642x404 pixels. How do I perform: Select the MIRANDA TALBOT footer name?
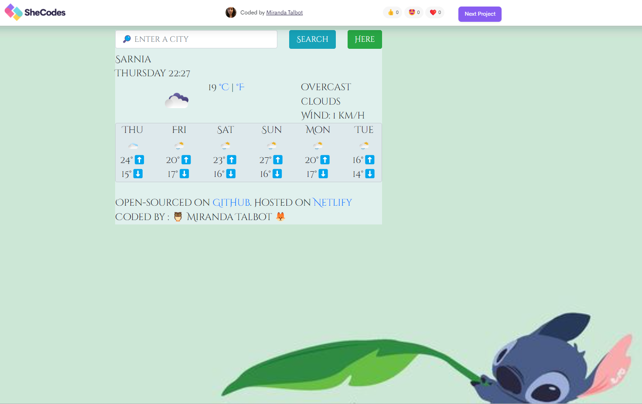[x=229, y=217]
